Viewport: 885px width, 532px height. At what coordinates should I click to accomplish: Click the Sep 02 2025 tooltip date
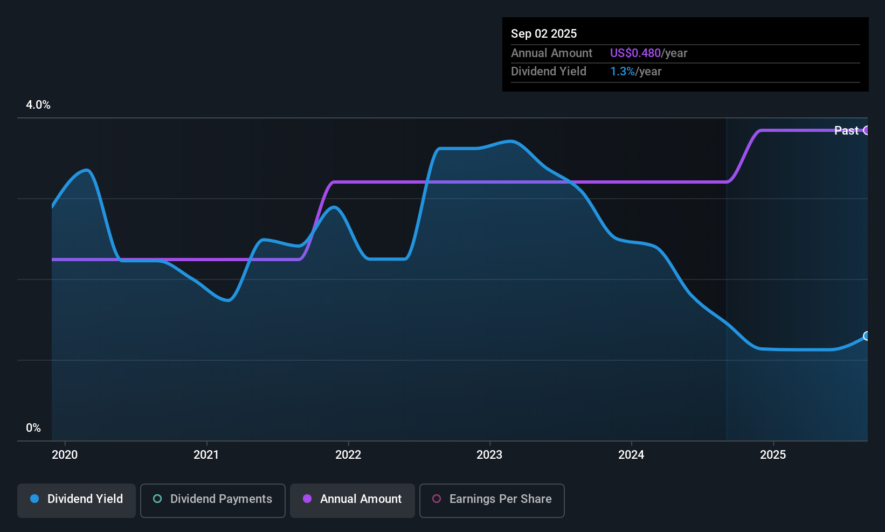[x=544, y=34]
